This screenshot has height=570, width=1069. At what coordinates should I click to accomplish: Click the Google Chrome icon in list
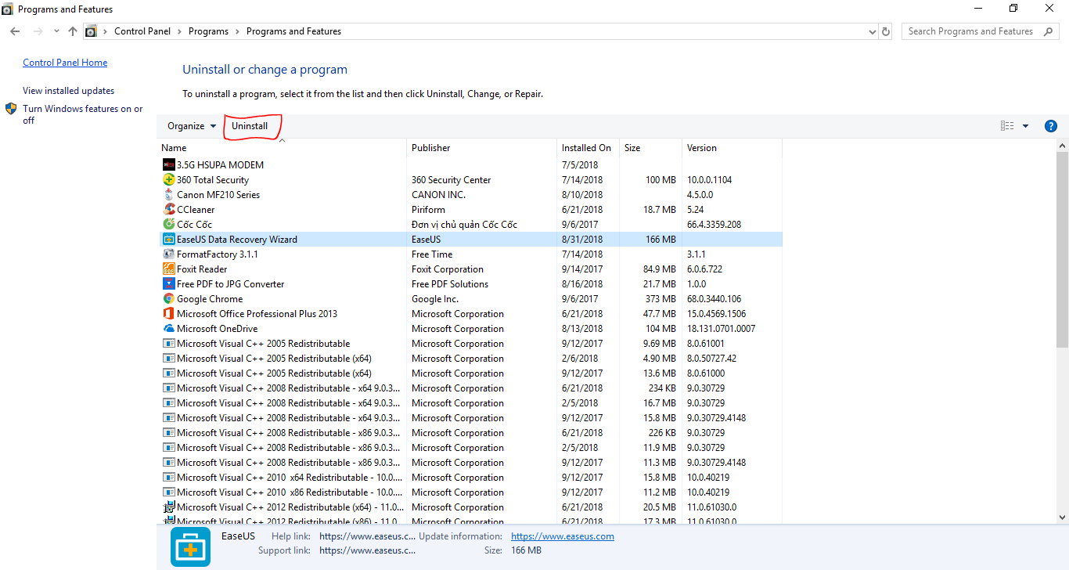tap(169, 299)
